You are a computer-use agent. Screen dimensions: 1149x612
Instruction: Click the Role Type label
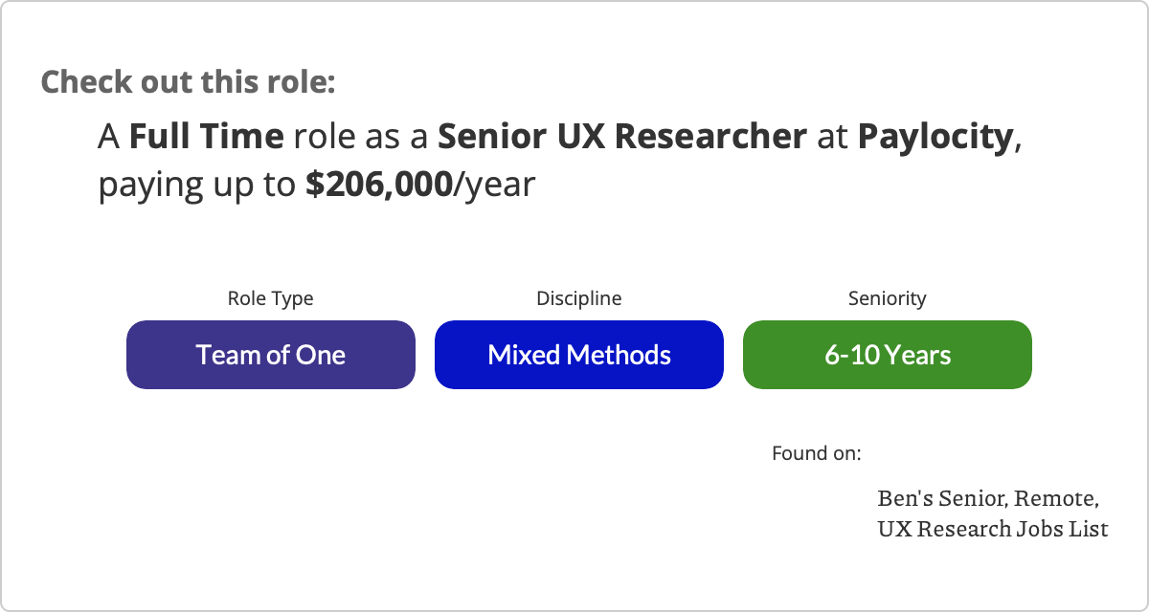(270, 298)
